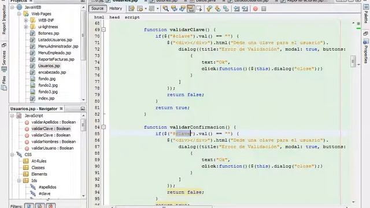Click Stop Macro Recording square icon
The height and width of the screenshot is (208, 370).
[x=264, y=9]
